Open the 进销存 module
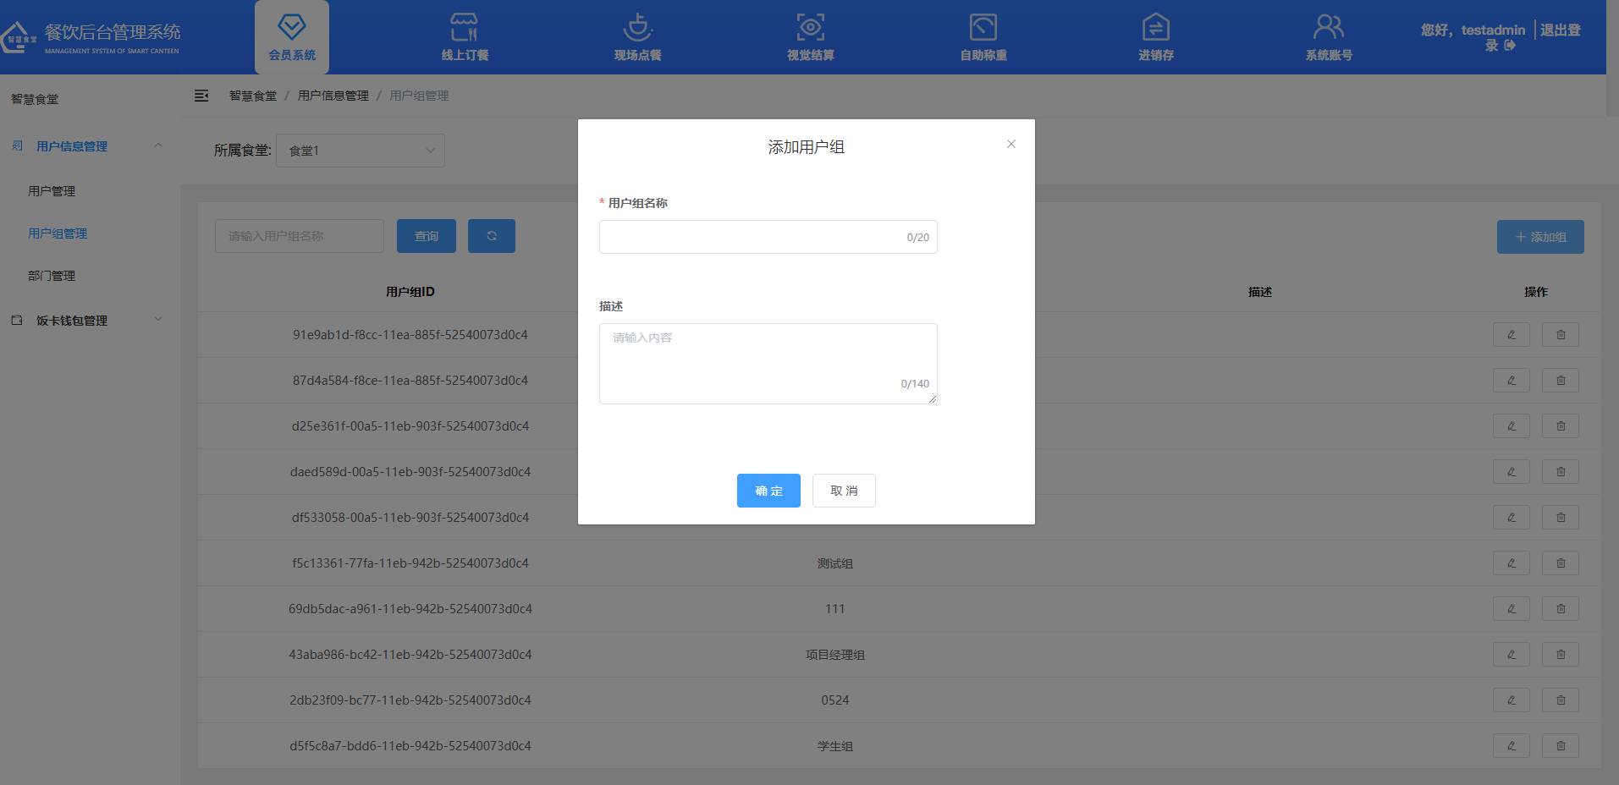This screenshot has width=1619, height=785. coord(1155,36)
